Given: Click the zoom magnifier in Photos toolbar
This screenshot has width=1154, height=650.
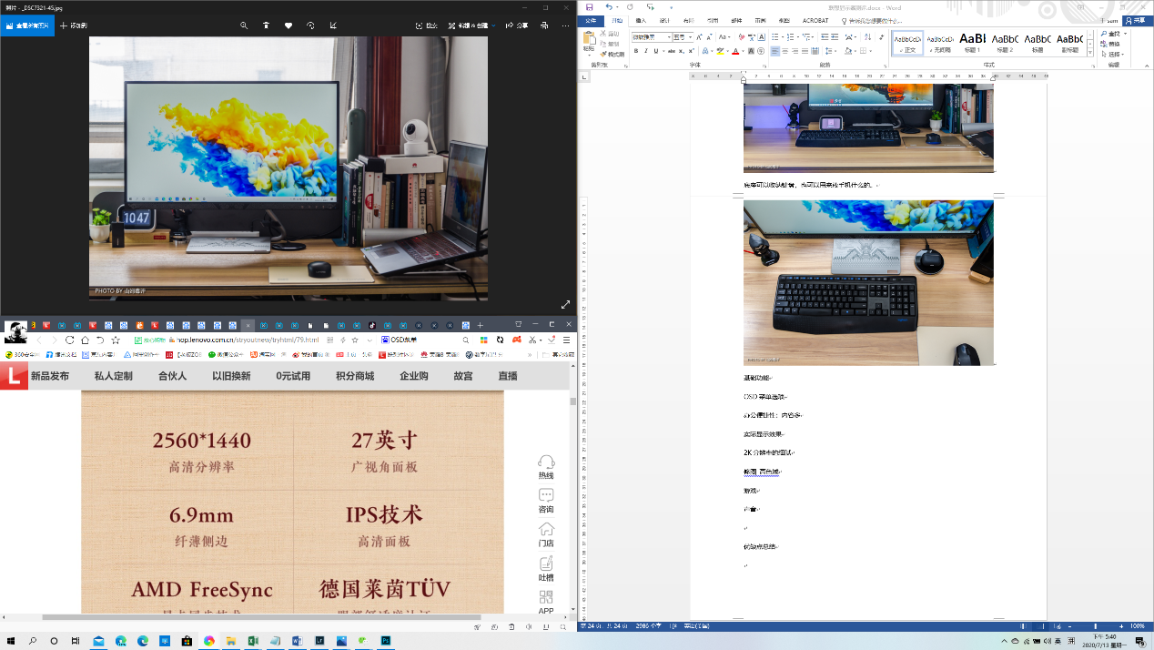Looking at the screenshot, I should (x=244, y=25).
